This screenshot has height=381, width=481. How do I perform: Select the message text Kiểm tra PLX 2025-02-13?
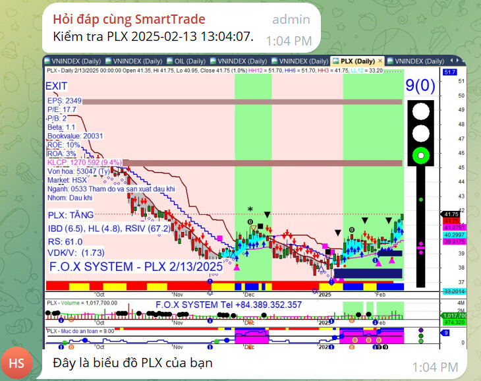click(154, 36)
